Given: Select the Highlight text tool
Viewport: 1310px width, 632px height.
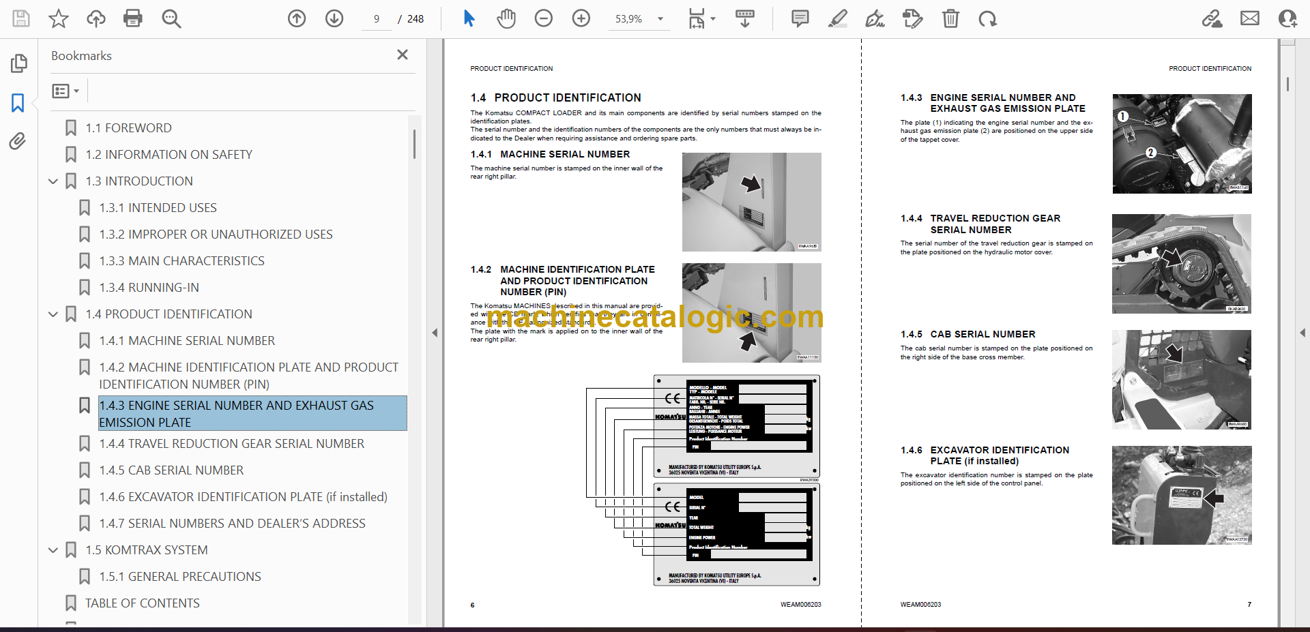Looking at the screenshot, I should pyautogui.click(x=838, y=18).
